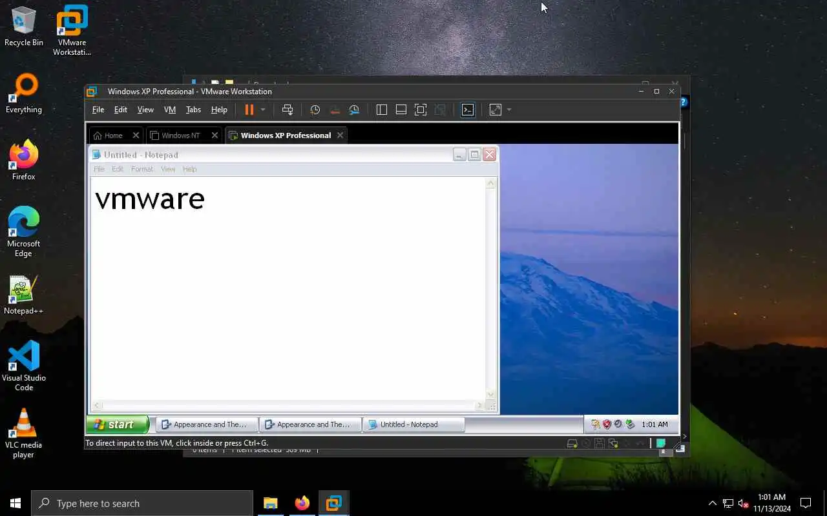Click the Pause VM toolbar button
This screenshot has width=827, height=516.
[249, 110]
